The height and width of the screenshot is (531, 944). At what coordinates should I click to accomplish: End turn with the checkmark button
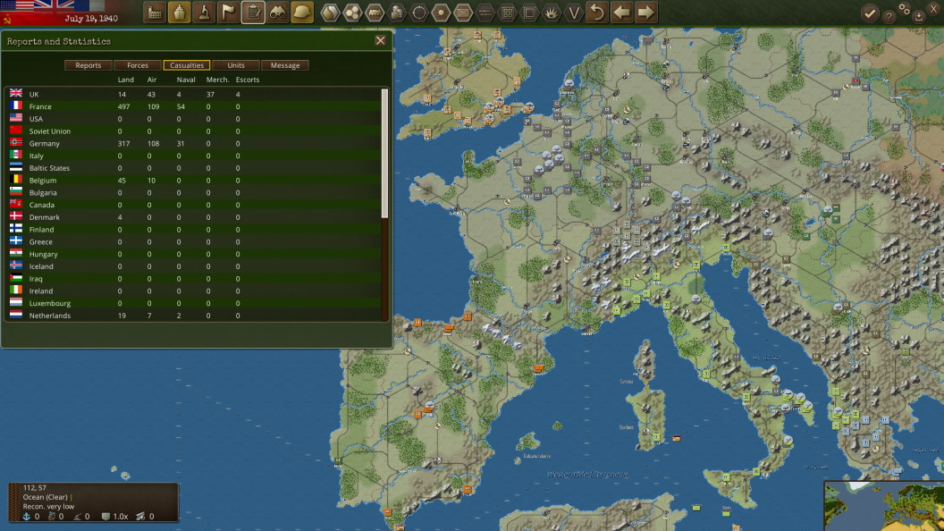[x=869, y=13]
